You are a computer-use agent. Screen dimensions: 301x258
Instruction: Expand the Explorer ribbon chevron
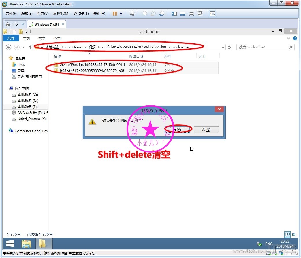pyautogui.click(x=289, y=38)
